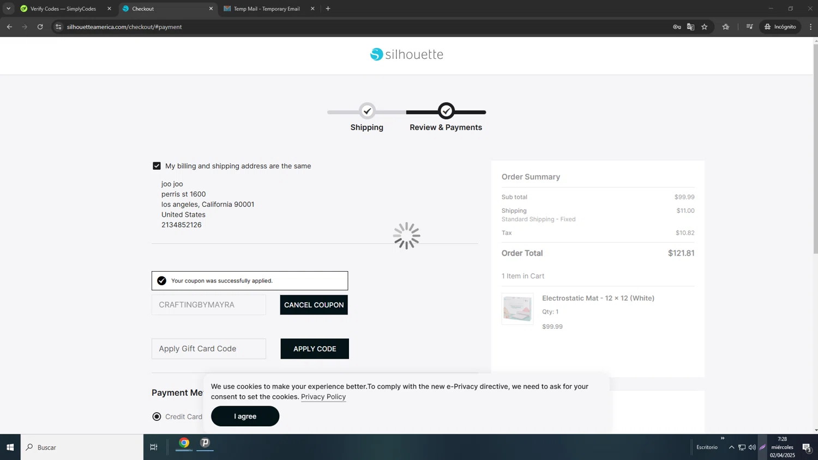The height and width of the screenshot is (460, 818).
Task: Open the Windows Start menu
Action: click(x=10, y=447)
